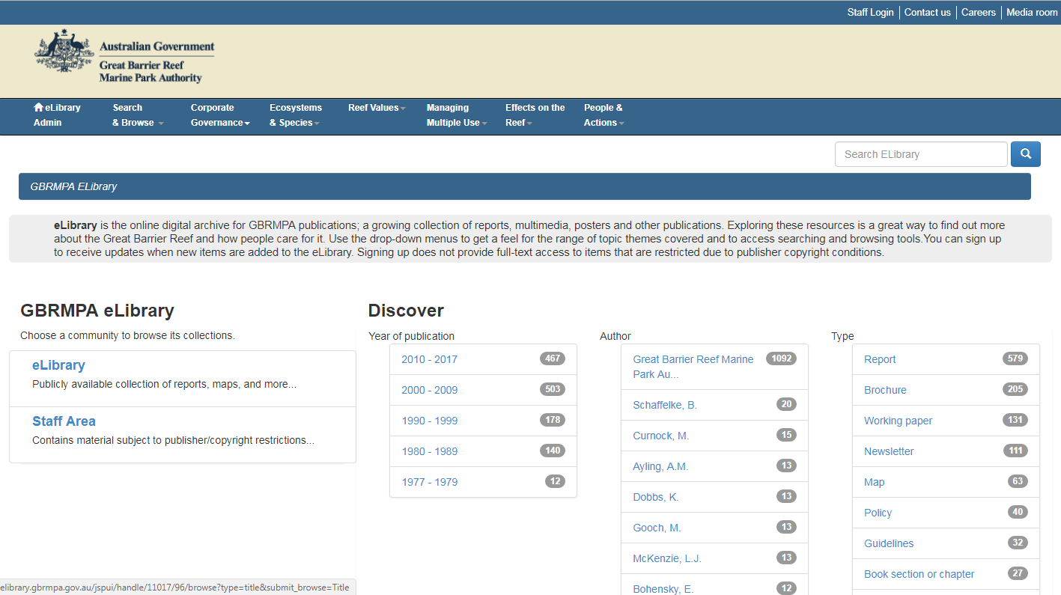Open the Staff Login link
The width and height of the screenshot is (1061, 595).
(x=870, y=12)
